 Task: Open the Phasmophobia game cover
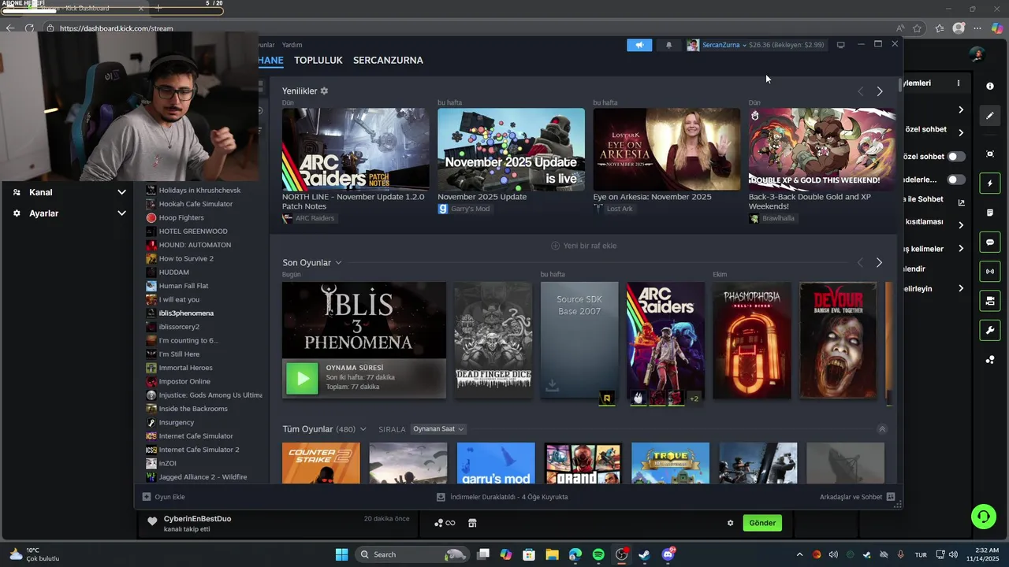(x=752, y=340)
